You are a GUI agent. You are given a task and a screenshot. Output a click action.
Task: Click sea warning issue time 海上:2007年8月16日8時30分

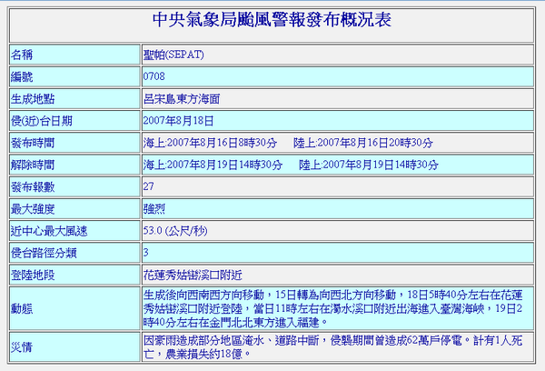point(210,143)
